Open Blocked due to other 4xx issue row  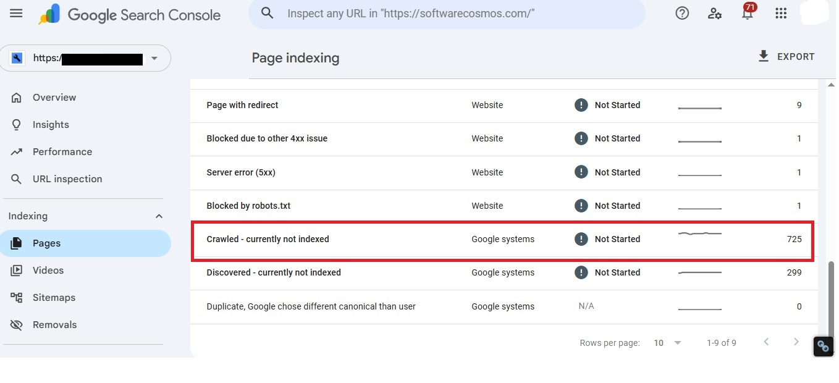coord(504,138)
